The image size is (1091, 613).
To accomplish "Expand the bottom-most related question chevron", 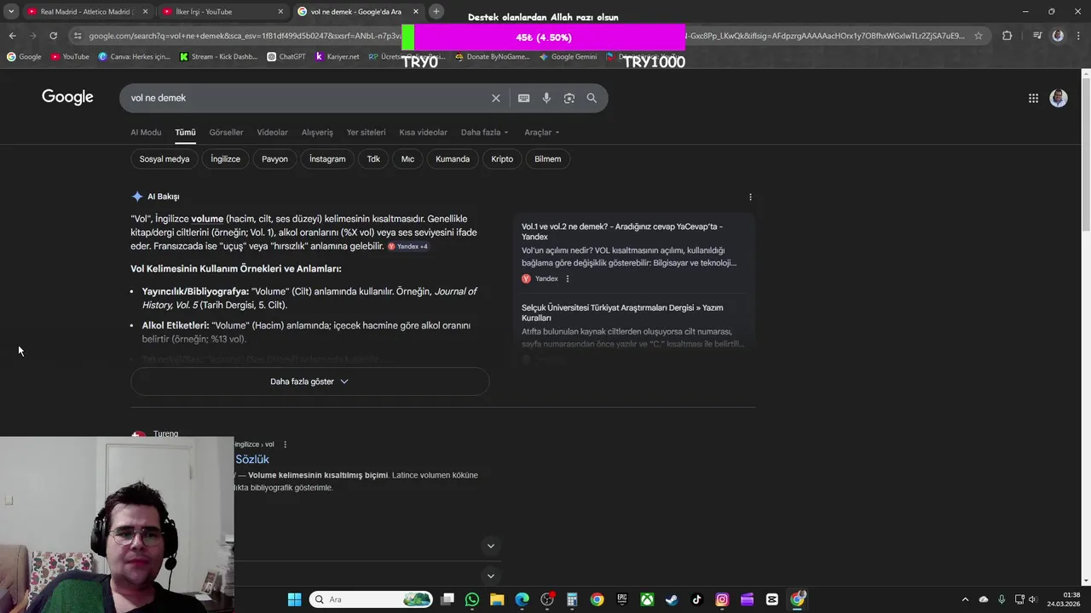I will pos(490,576).
